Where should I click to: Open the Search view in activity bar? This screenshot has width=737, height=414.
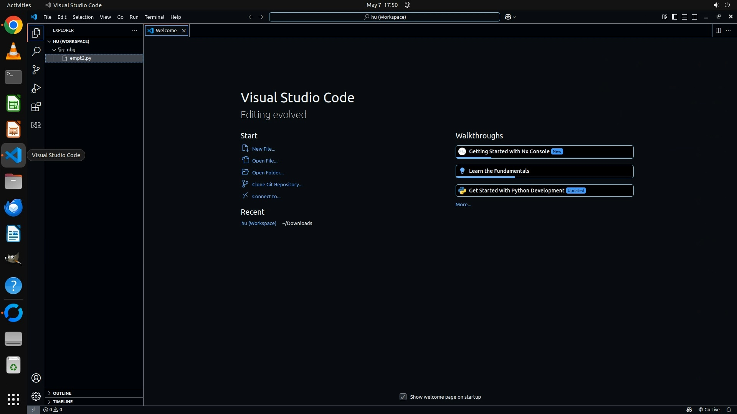pos(36,51)
